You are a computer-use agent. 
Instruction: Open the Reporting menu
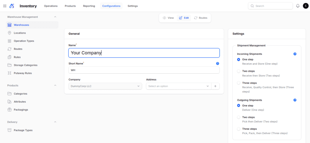[89, 6]
